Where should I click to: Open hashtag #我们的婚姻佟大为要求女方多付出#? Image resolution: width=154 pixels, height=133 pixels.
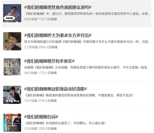[58, 35]
